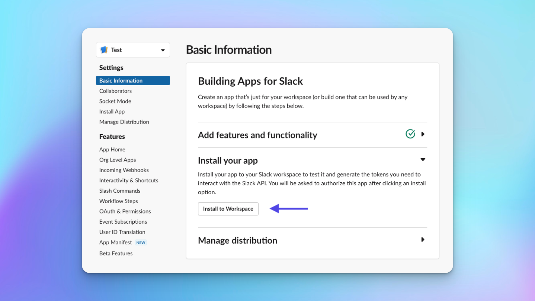Go to Interactivity & Shortcuts
535x301 pixels.
click(x=128, y=180)
